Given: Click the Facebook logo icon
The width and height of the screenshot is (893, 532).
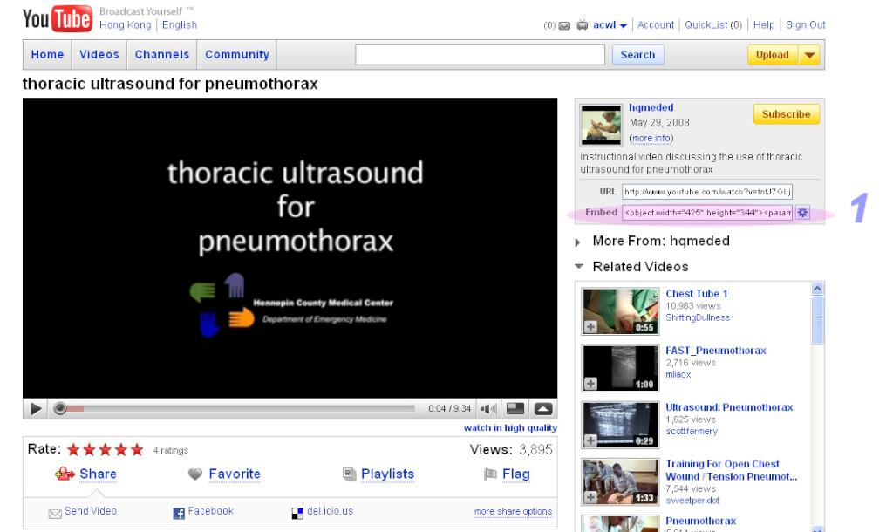Looking at the screenshot, I should coord(179,513).
